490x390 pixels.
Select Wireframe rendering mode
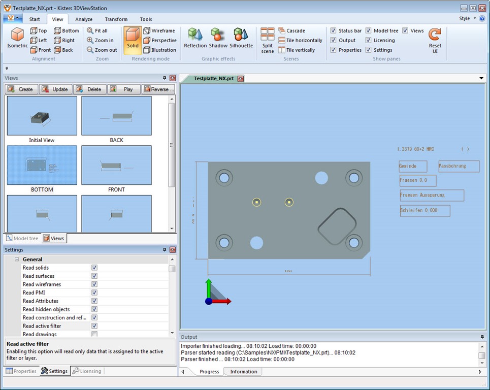click(x=159, y=30)
